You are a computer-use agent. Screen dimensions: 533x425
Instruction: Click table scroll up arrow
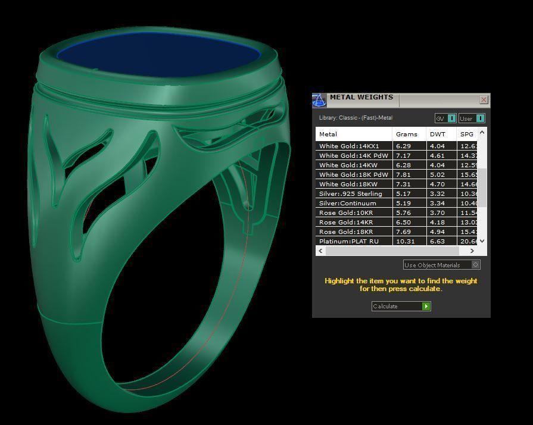click(482, 133)
